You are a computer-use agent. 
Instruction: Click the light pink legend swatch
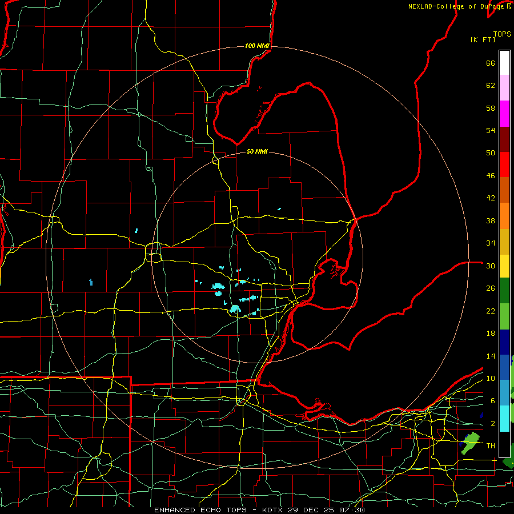504,87
